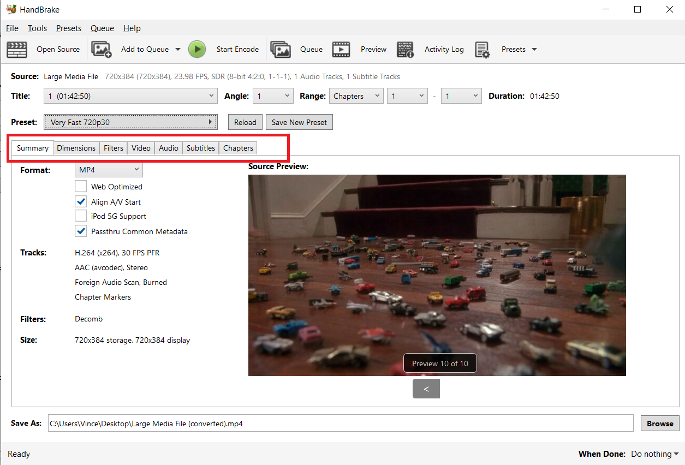Open the Tools menu

click(x=37, y=28)
